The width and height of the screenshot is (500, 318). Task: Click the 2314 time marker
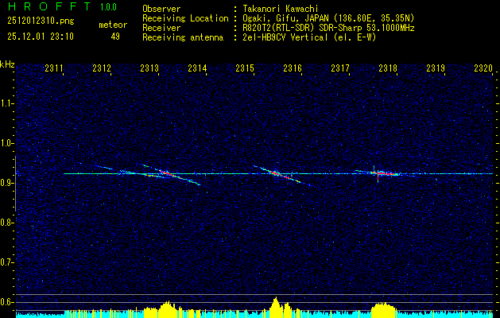click(x=197, y=68)
